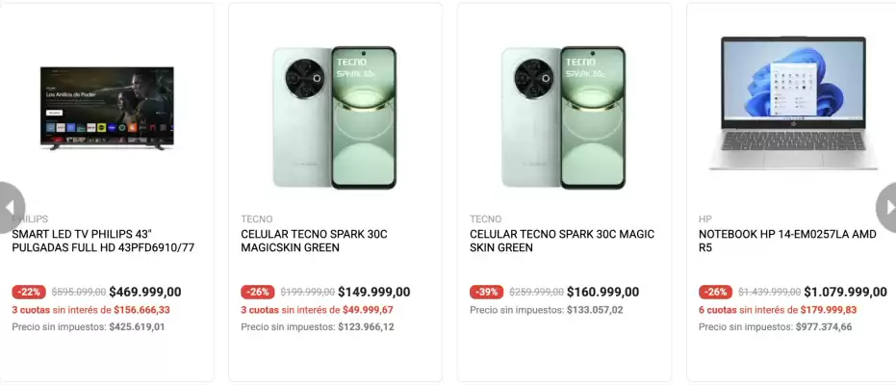The height and width of the screenshot is (385, 896).
Task: Click the $149.999,00 price
Action: [x=374, y=292]
